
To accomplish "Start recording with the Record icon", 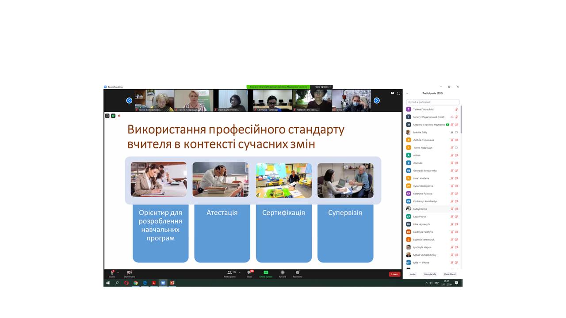I will point(283,273).
